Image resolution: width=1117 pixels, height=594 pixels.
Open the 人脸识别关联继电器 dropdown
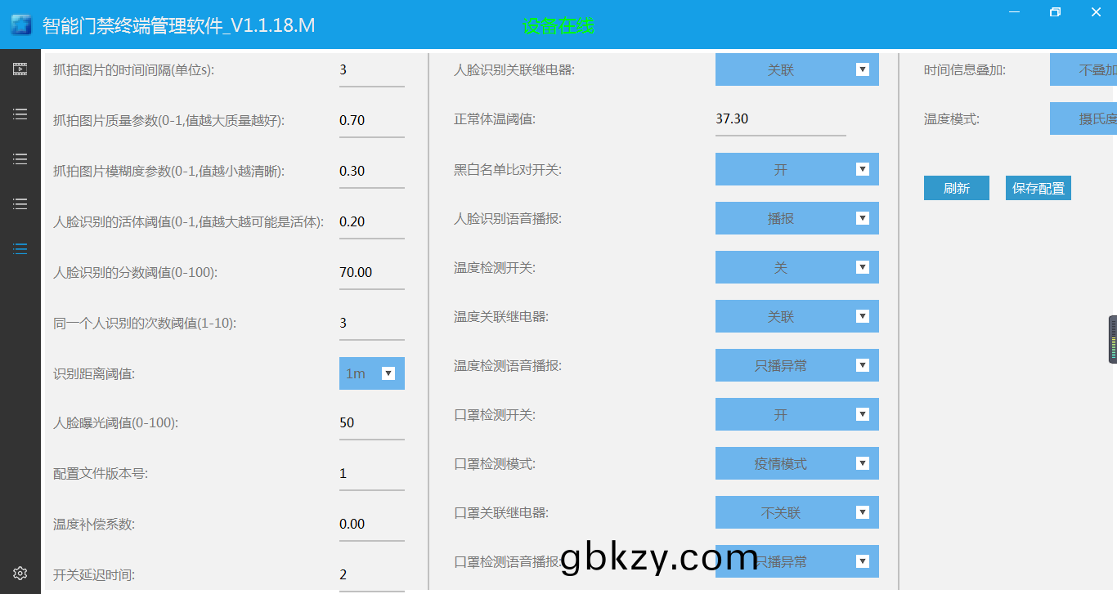796,70
